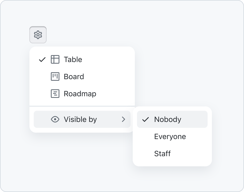Click the Board layout columns icon
244x192 pixels.
[55, 76]
